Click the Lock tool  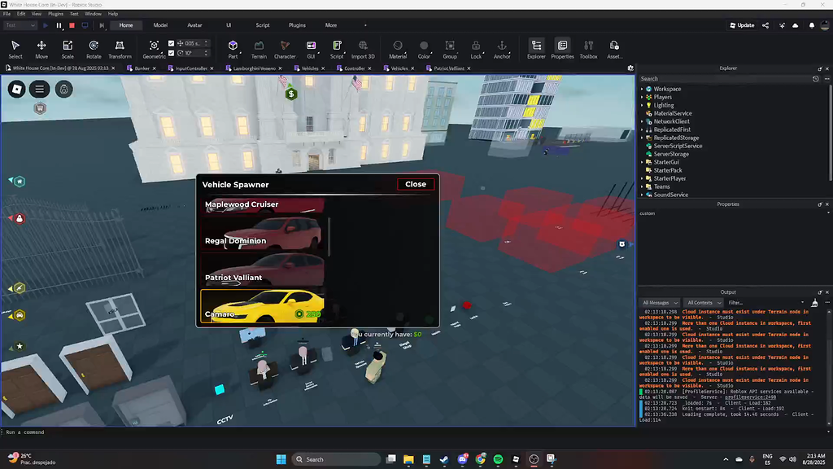point(476,49)
